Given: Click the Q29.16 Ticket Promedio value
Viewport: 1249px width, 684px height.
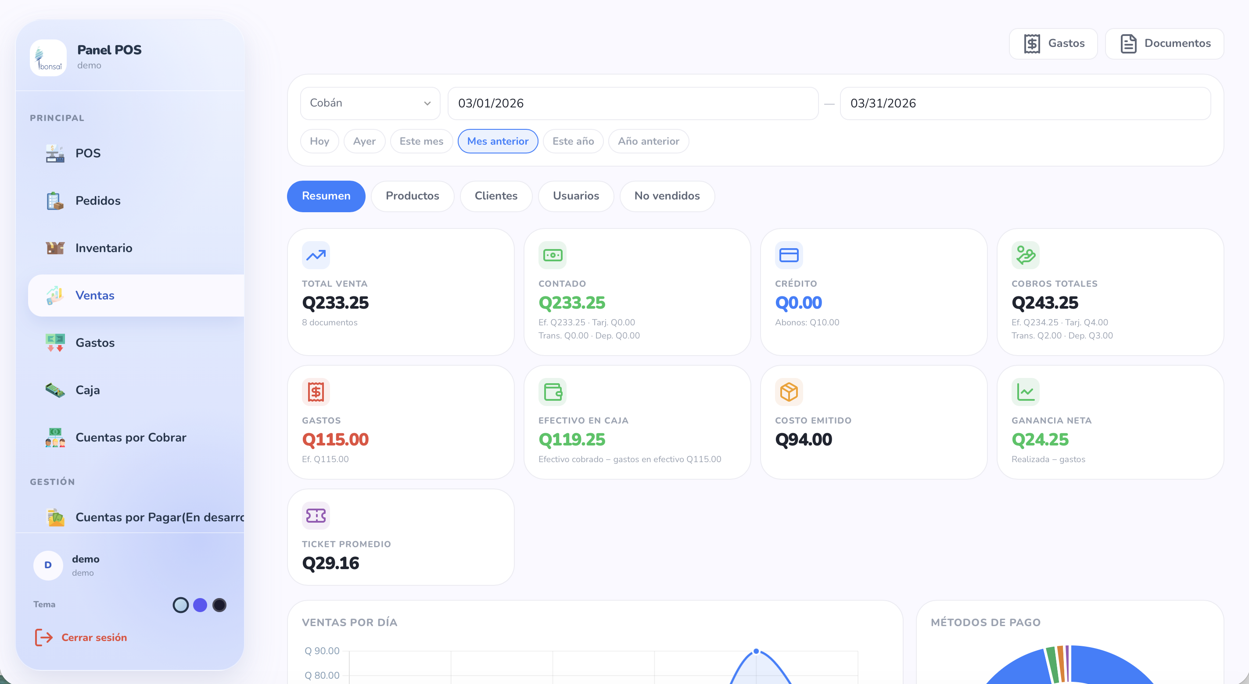Looking at the screenshot, I should tap(330, 563).
